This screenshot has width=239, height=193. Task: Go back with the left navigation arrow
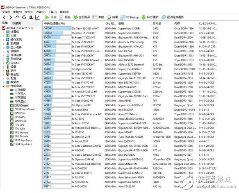[x=4, y=17]
